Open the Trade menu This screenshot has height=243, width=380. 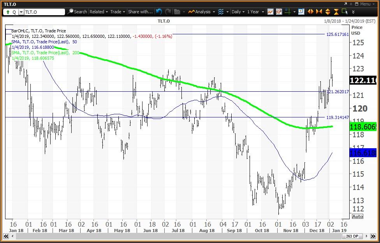pyautogui.click(x=118, y=12)
